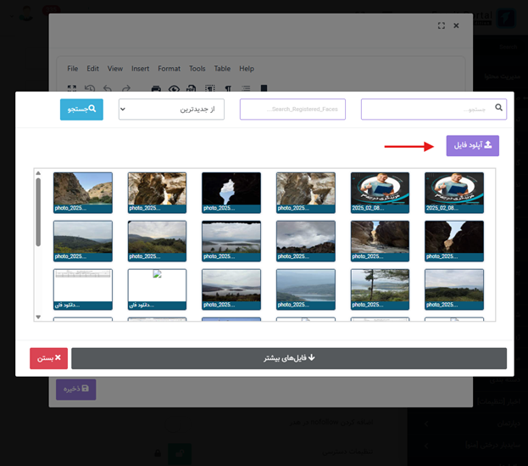Click the print icon in the editor toolbar

click(155, 87)
